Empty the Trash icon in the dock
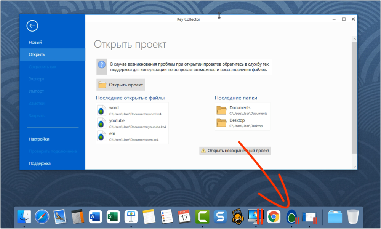This screenshot has width=381, height=229. 352,216
